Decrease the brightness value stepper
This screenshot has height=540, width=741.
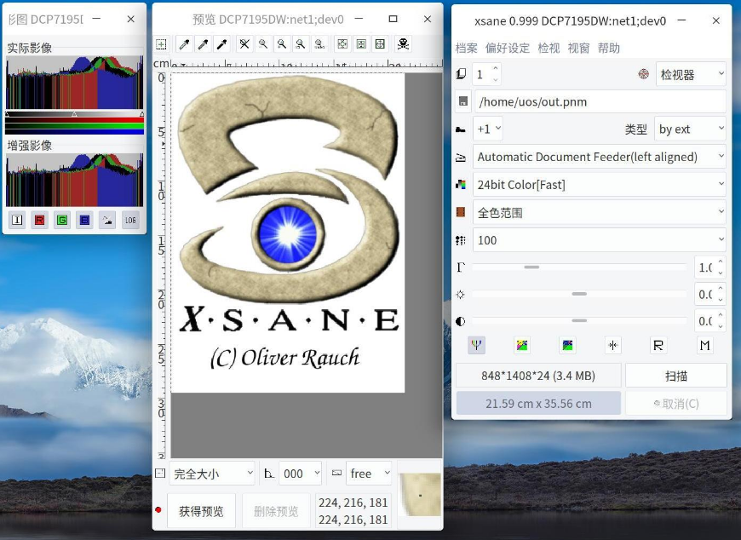721,300
